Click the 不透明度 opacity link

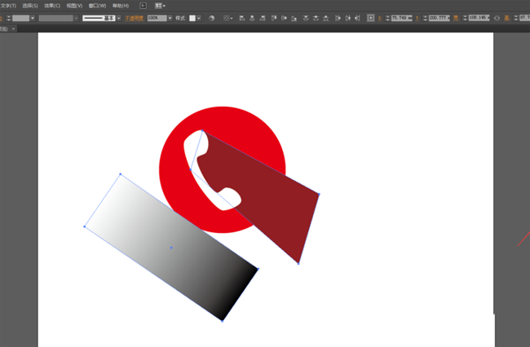[x=134, y=18]
